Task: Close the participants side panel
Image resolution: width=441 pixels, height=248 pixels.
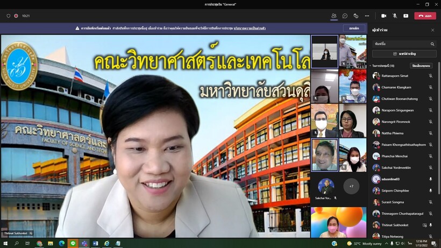Action: coord(432,30)
